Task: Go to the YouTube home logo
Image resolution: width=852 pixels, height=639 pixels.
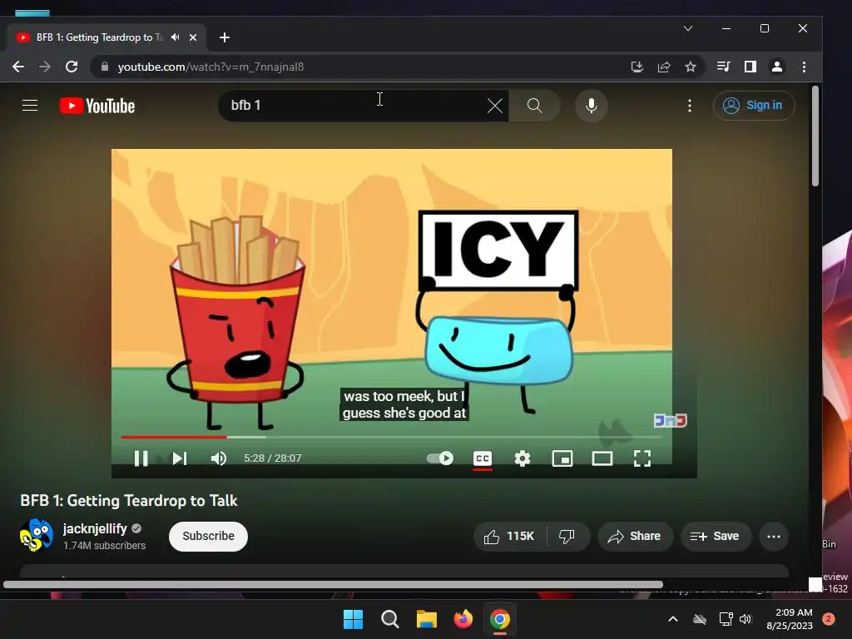Action: click(97, 106)
